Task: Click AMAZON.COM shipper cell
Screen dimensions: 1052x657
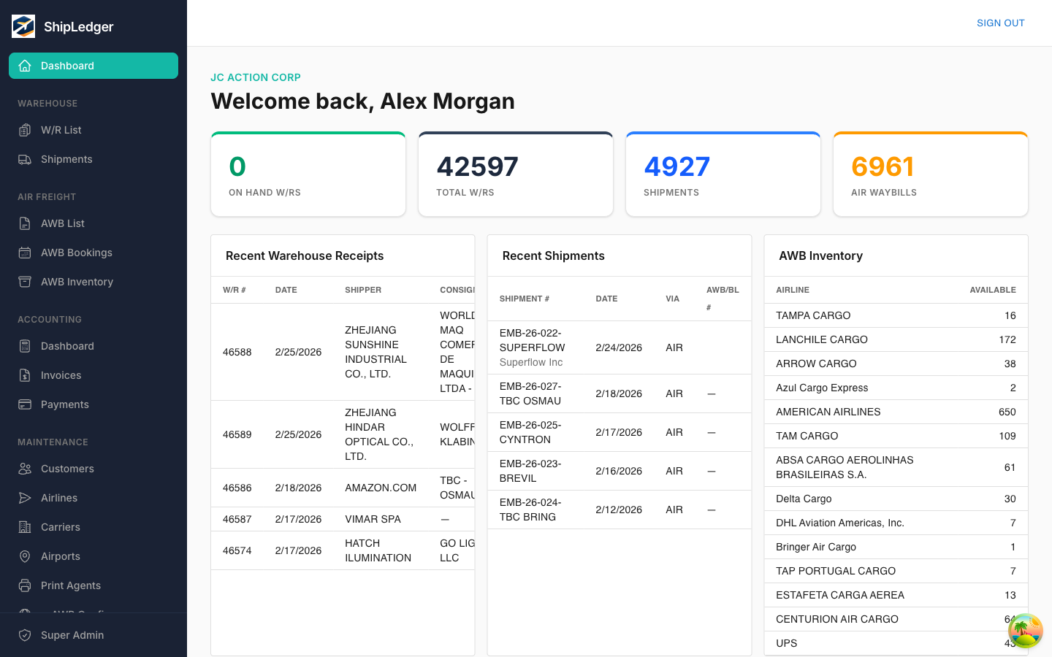Action: [x=381, y=488]
